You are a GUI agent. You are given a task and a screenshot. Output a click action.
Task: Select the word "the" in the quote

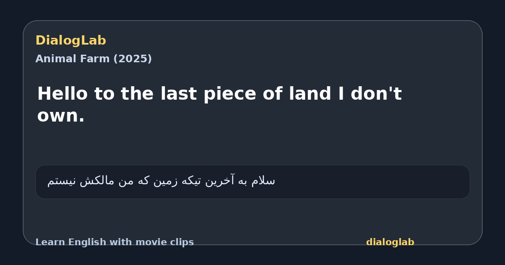click(x=136, y=93)
